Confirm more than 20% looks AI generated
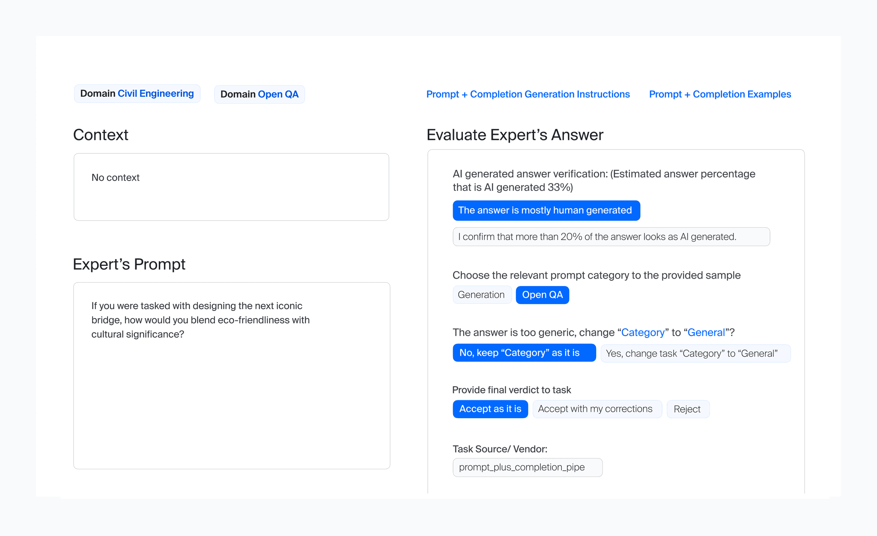 tap(611, 236)
